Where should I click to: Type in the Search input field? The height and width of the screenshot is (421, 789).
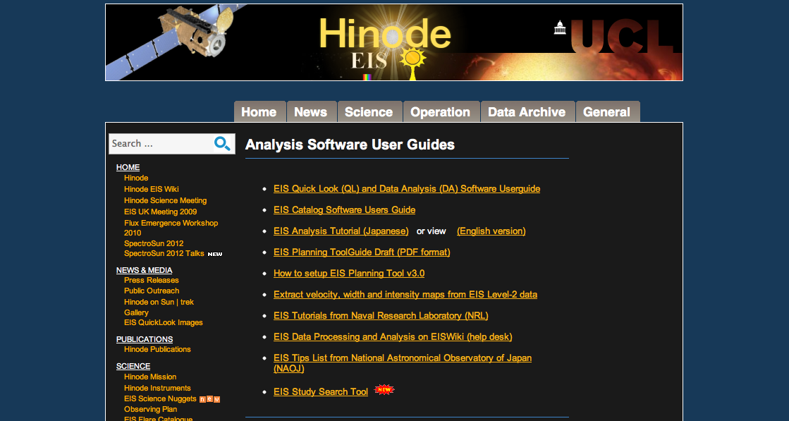(x=159, y=144)
